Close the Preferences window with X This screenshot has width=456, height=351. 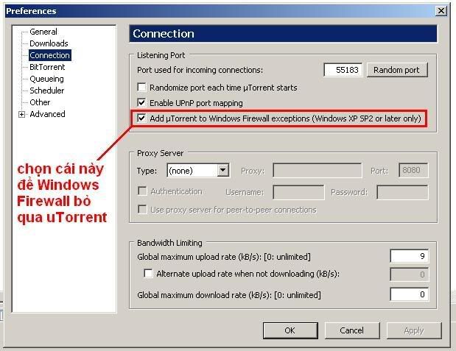pos(441,11)
